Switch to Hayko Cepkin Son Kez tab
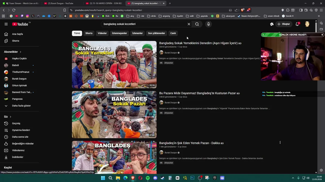 [x=104, y=3]
